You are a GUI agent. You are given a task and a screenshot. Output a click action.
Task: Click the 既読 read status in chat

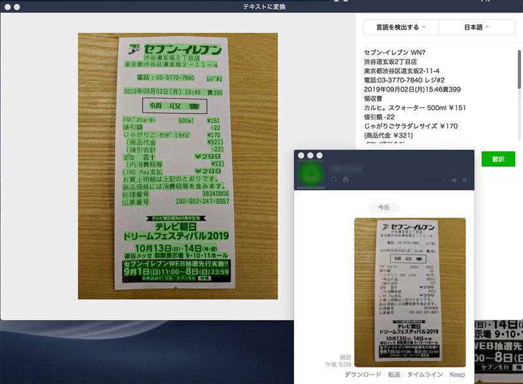(345, 357)
